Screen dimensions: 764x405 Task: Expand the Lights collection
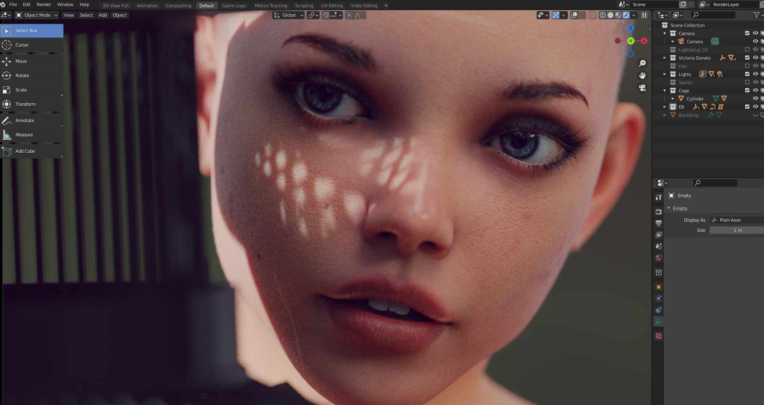click(x=665, y=74)
